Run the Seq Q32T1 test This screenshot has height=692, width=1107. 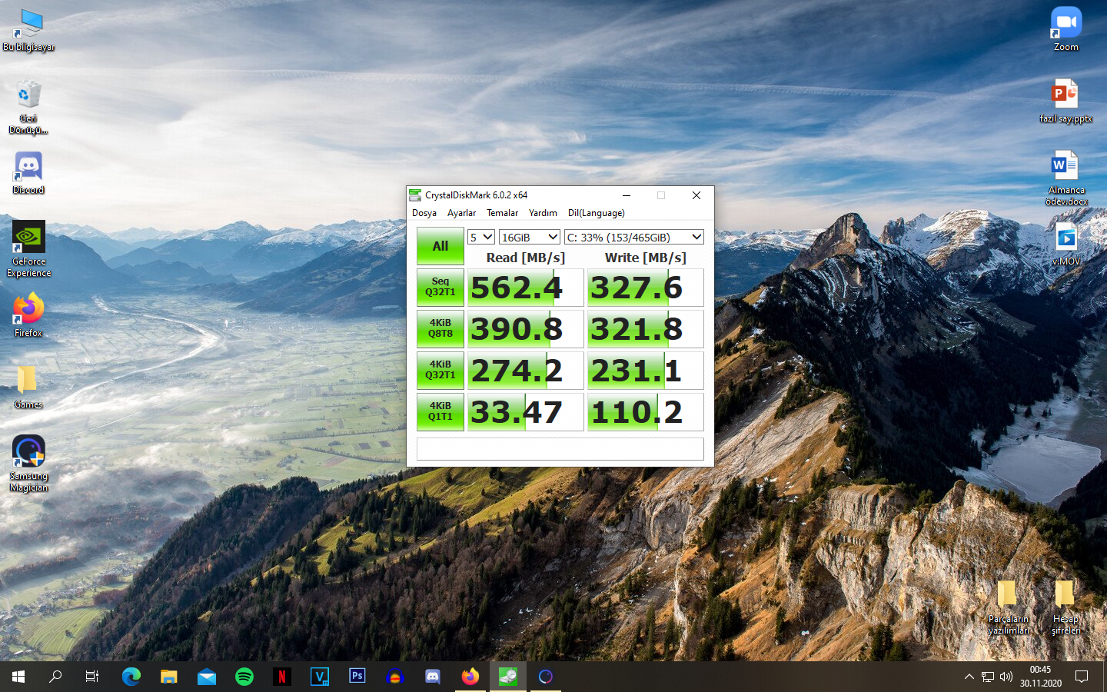click(440, 287)
